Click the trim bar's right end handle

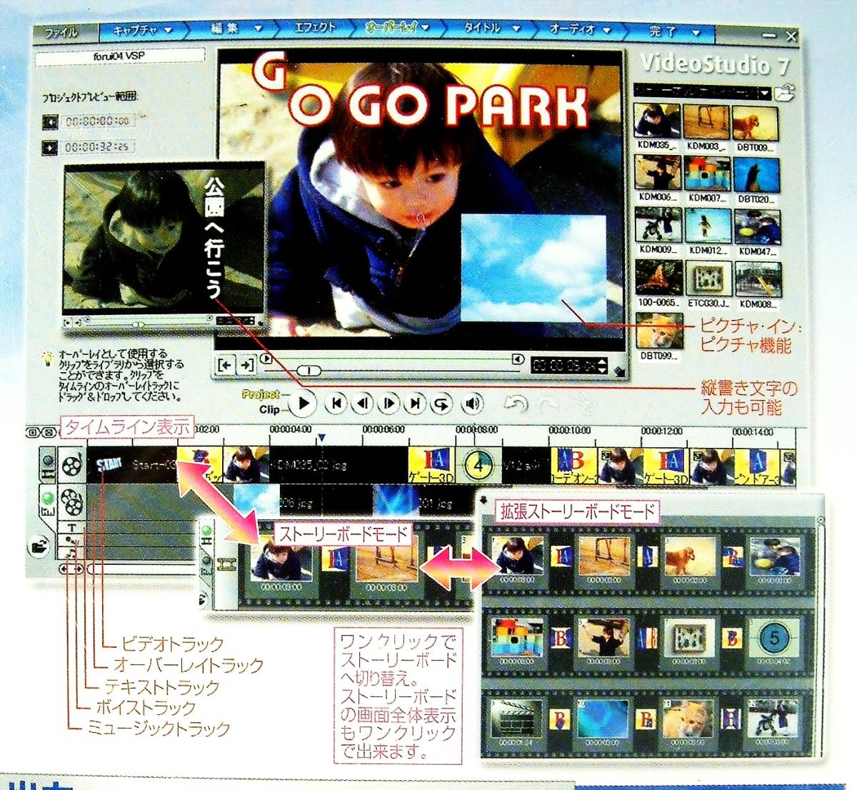point(518,359)
